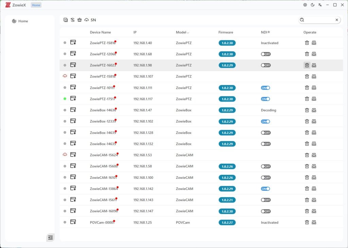Clear the search box with X
348x248 pixels.
point(337,20)
